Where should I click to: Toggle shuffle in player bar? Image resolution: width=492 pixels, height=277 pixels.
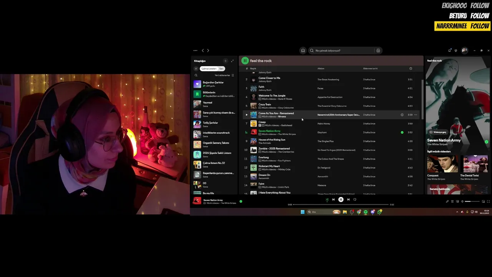pos(327,199)
